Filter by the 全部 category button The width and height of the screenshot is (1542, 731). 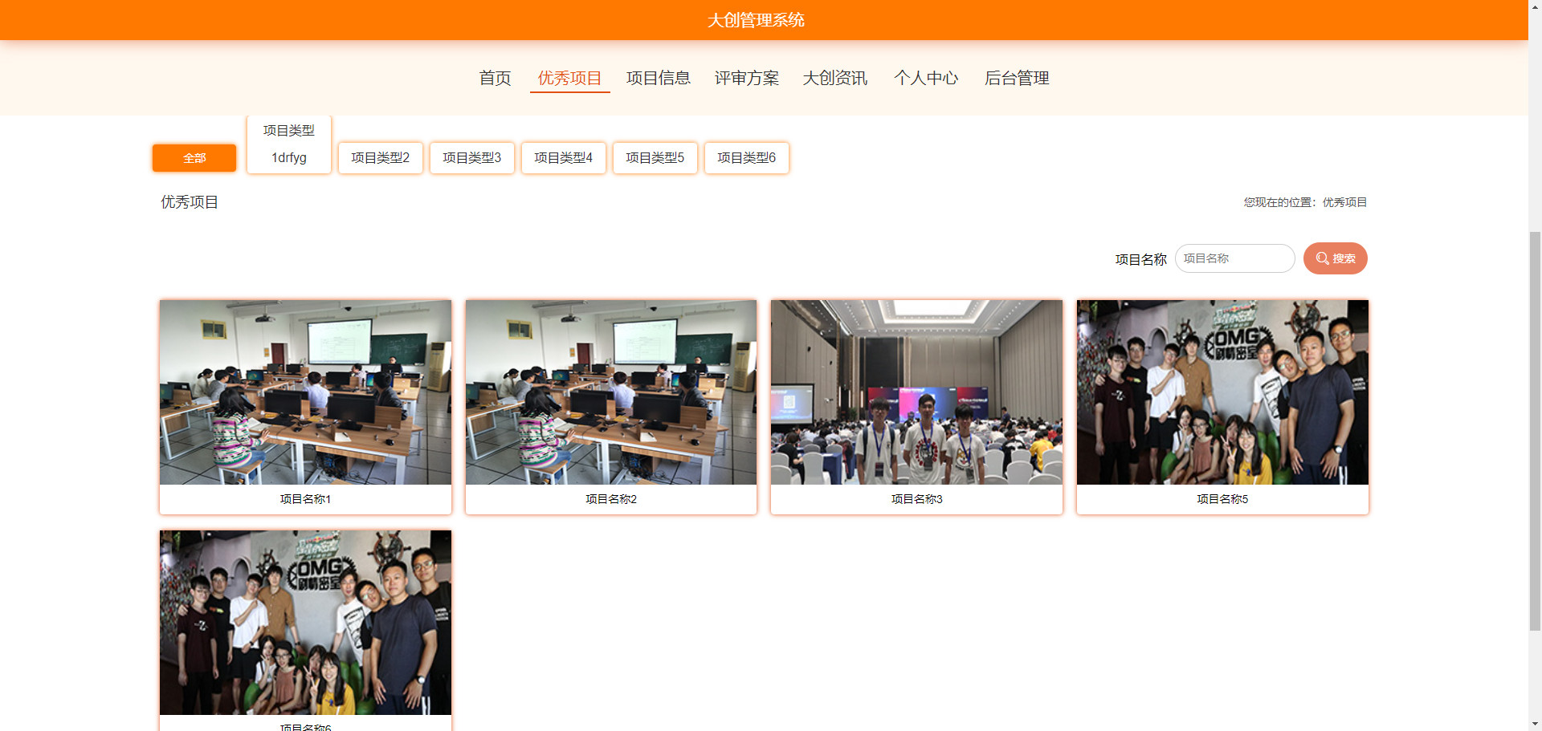click(x=194, y=158)
